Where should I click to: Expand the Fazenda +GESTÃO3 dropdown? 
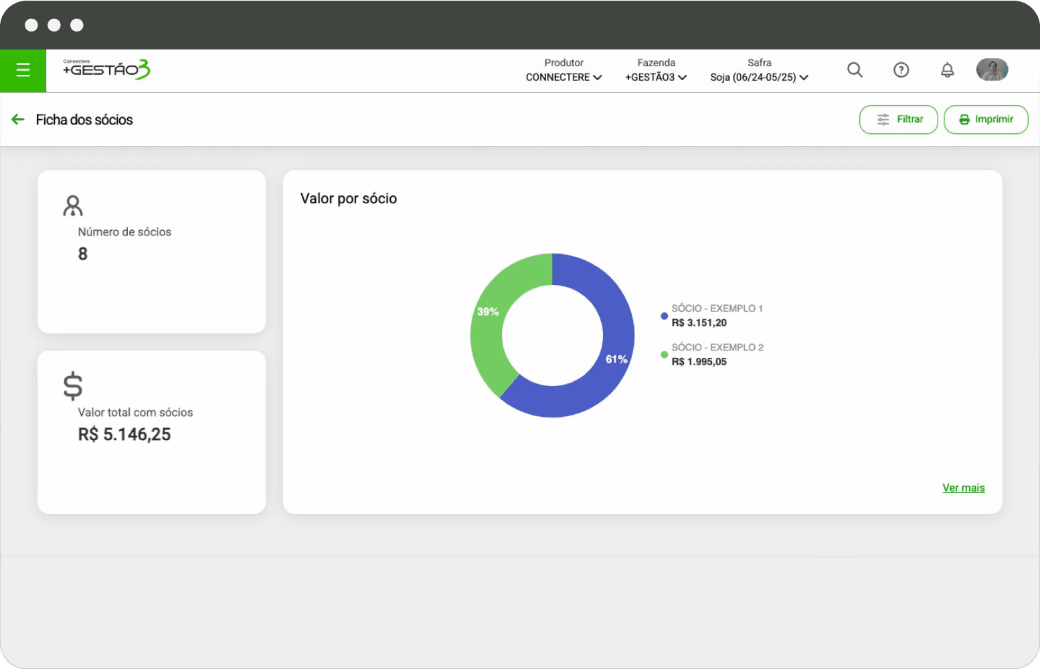[656, 77]
